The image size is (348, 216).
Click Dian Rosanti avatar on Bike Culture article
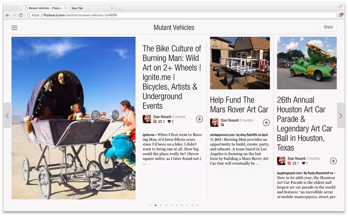coord(147,119)
